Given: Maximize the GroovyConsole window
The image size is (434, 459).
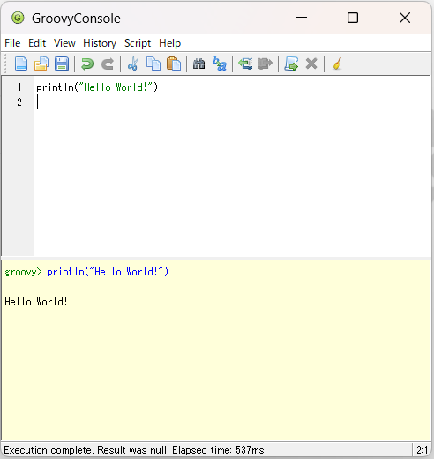Looking at the screenshot, I should pos(353,18).
